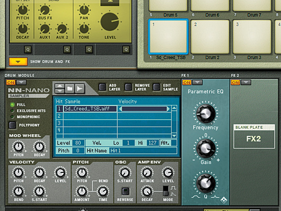Select Monophonic mode
Image resolution: width=281 pixels, height=211 pixels.
click(12, 117)
